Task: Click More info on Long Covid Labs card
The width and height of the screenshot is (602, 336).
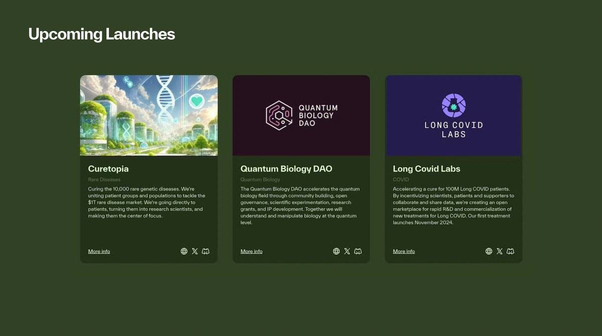Action: pos(404,251)
